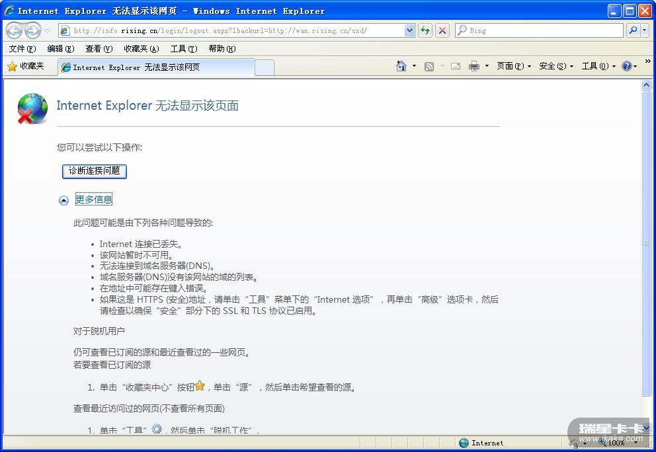
Task: Open the Home button dropdown arrow
Action: (414, 66)
